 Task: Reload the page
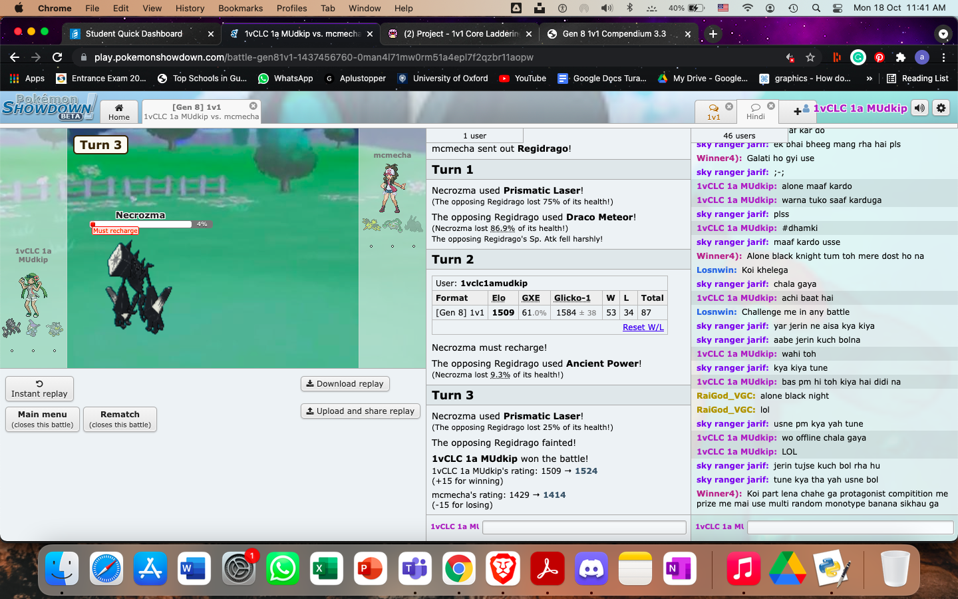(x=57, y=57)
